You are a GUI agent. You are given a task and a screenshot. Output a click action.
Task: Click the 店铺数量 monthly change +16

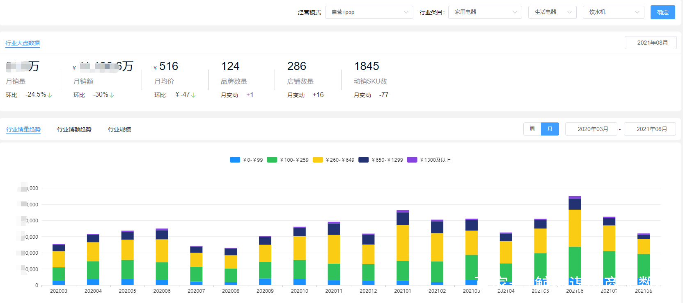coord(318,95)
